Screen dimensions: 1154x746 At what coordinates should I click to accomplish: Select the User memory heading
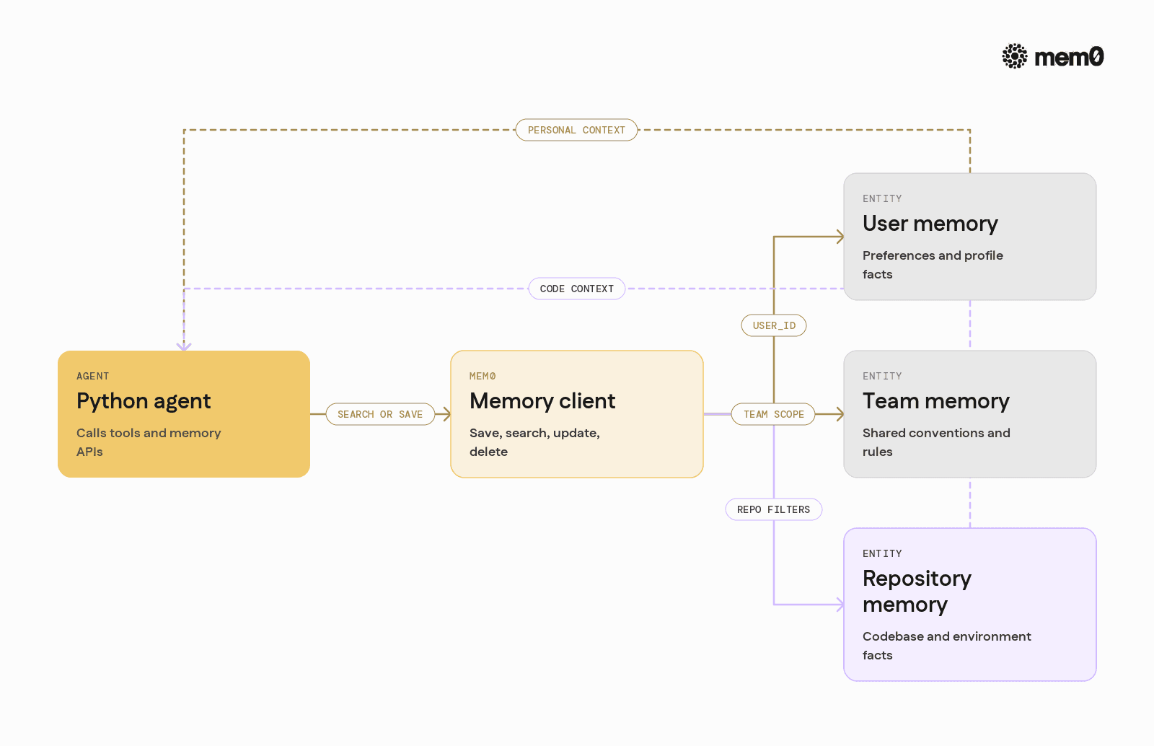930,224
